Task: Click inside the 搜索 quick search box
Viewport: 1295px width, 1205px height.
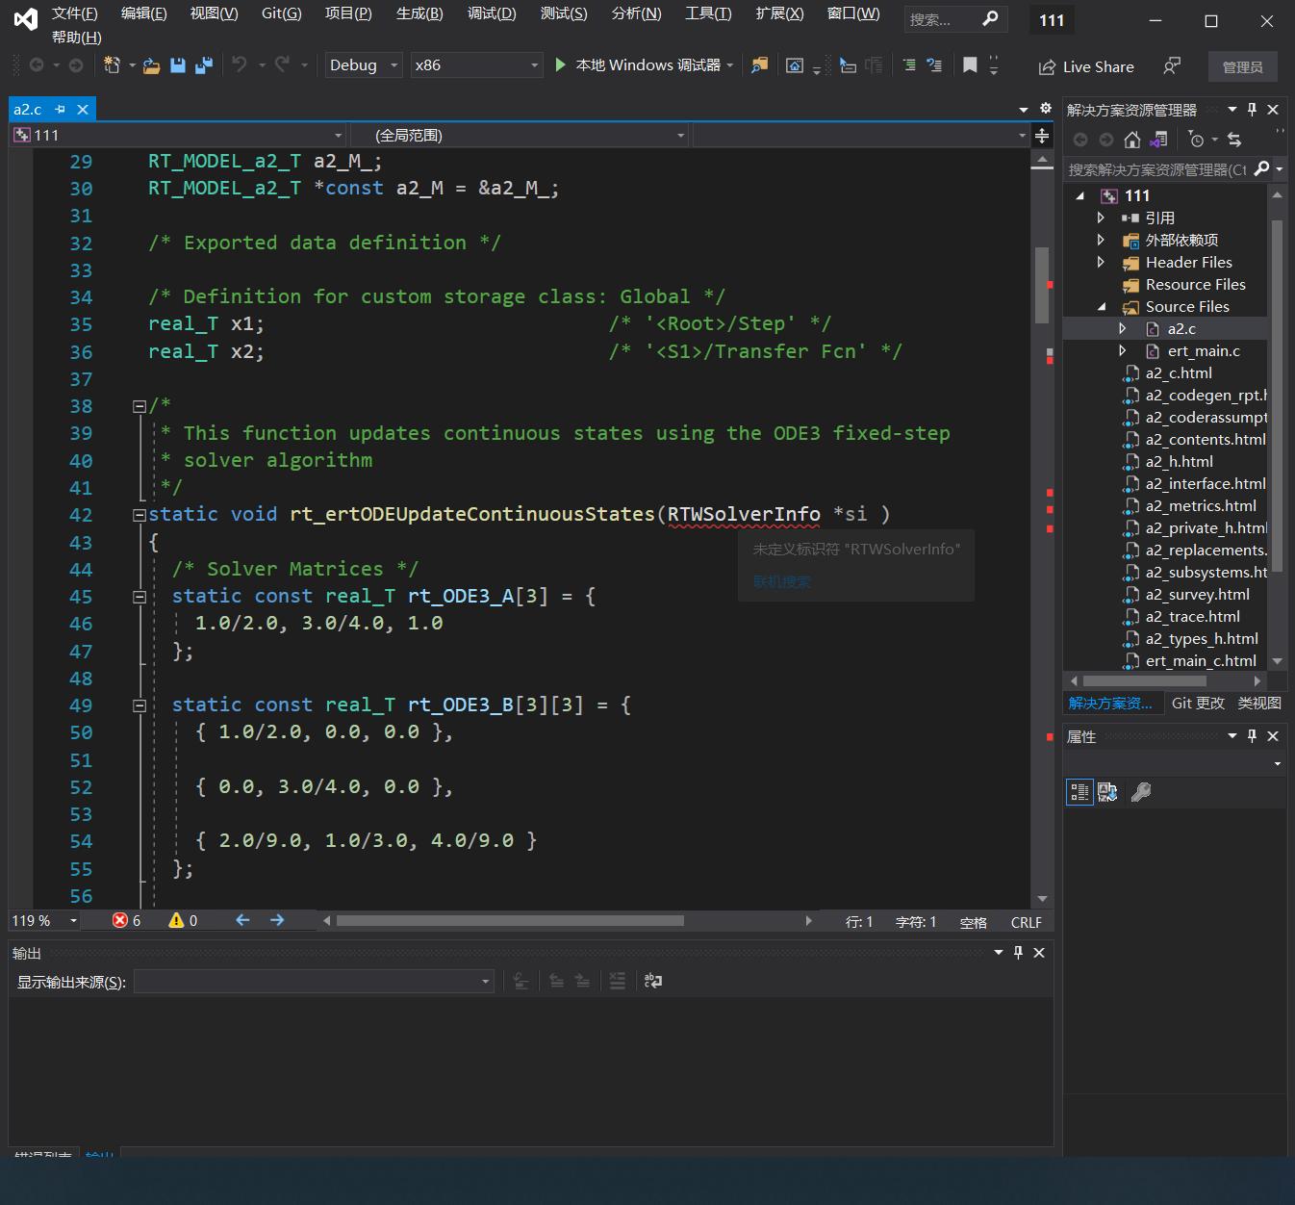Action: pyautogui.click(x=948, y=18)
